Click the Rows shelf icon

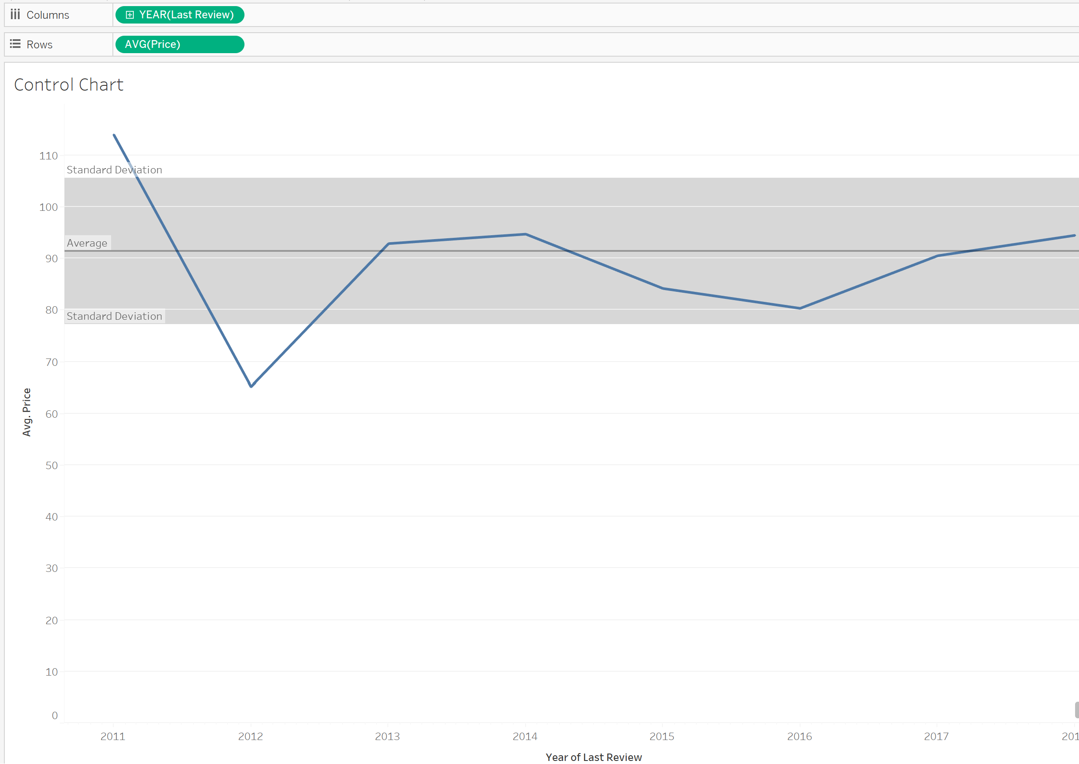(16, 44)
